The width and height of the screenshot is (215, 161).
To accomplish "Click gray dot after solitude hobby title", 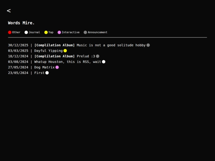I will coord(148,45).
